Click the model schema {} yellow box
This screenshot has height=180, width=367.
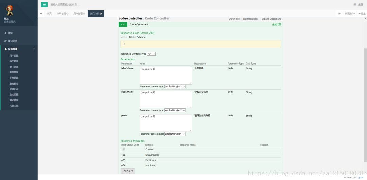(x=200, y=44)
